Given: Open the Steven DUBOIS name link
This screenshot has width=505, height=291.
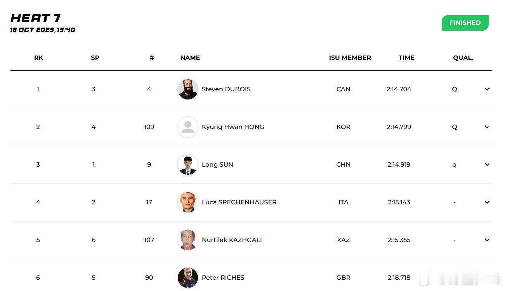Looking at the screenshot, I should [x=226, y=89].
